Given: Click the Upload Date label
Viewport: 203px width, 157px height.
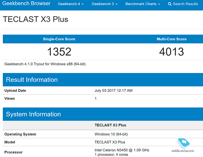Looking at the screenshot, I should tap(15, 91).
